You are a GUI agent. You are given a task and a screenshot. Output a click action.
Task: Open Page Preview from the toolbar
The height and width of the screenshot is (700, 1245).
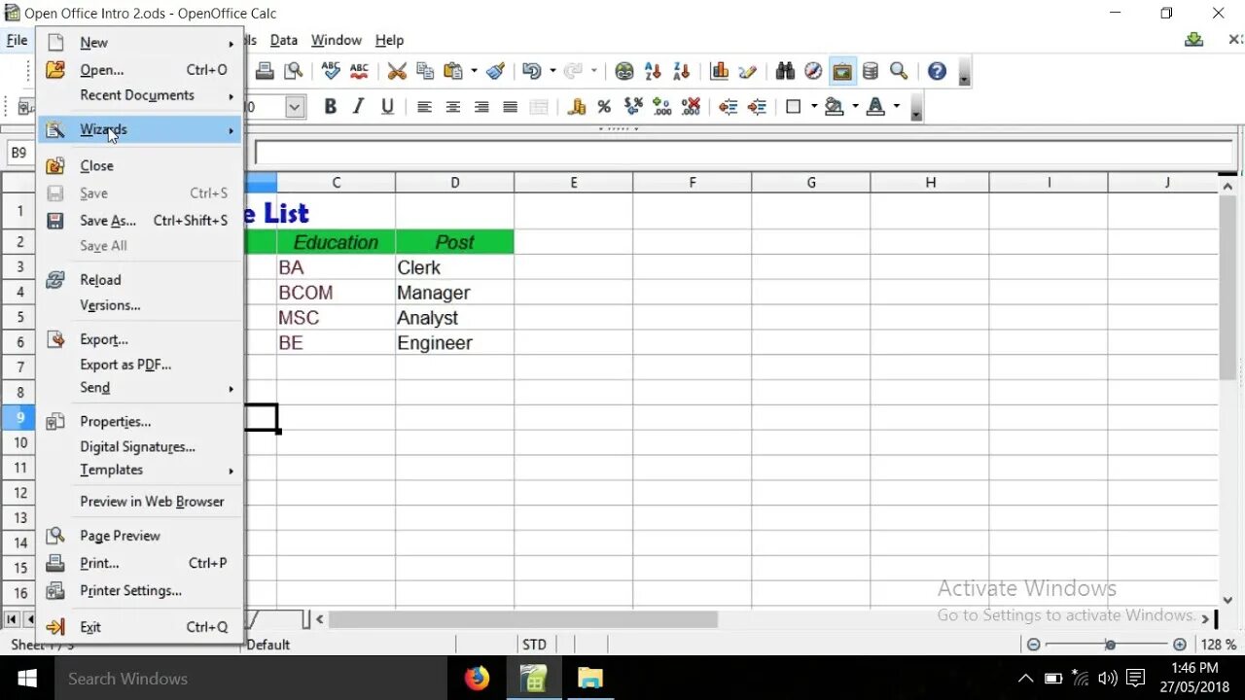click(x=293, y=71)
